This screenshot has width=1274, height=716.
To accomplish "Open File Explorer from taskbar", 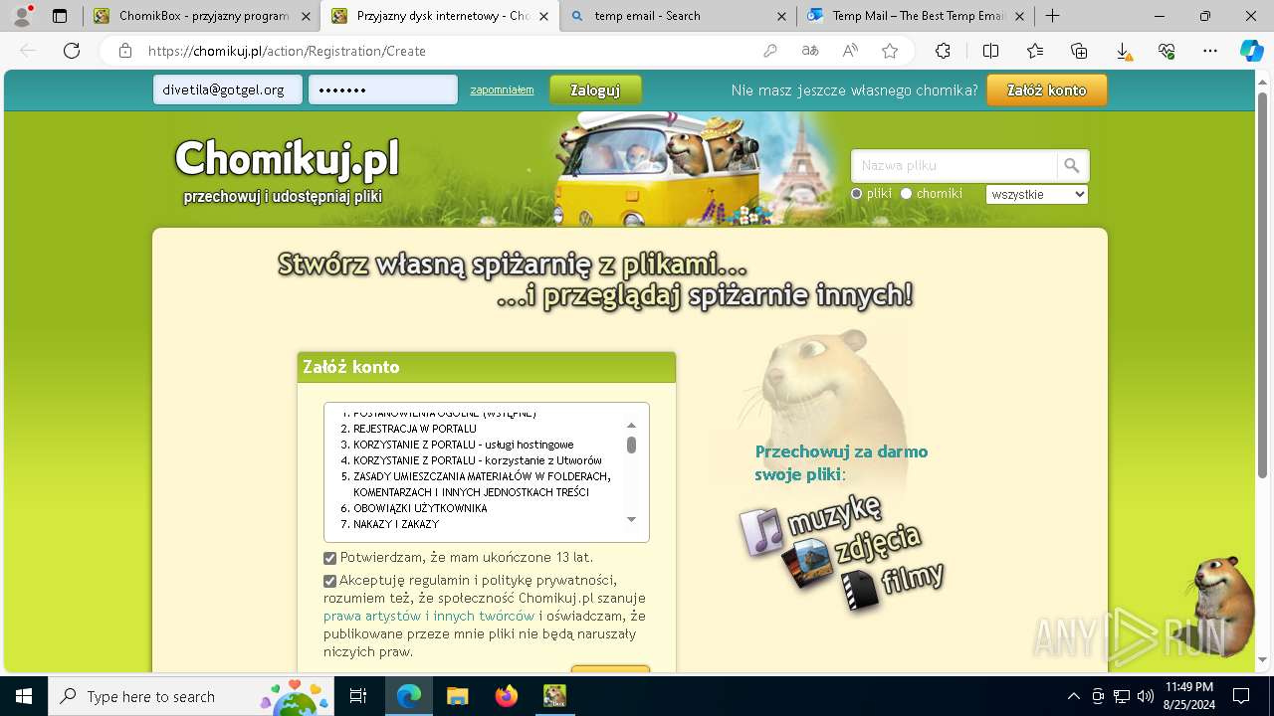I will click(x=457, y=696).
